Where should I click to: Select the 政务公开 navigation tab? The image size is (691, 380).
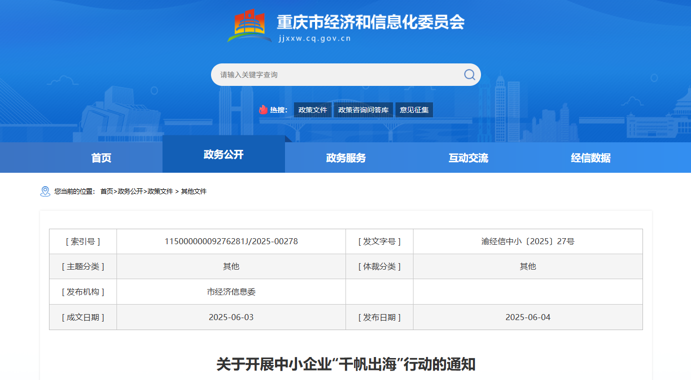coord(223,154)
